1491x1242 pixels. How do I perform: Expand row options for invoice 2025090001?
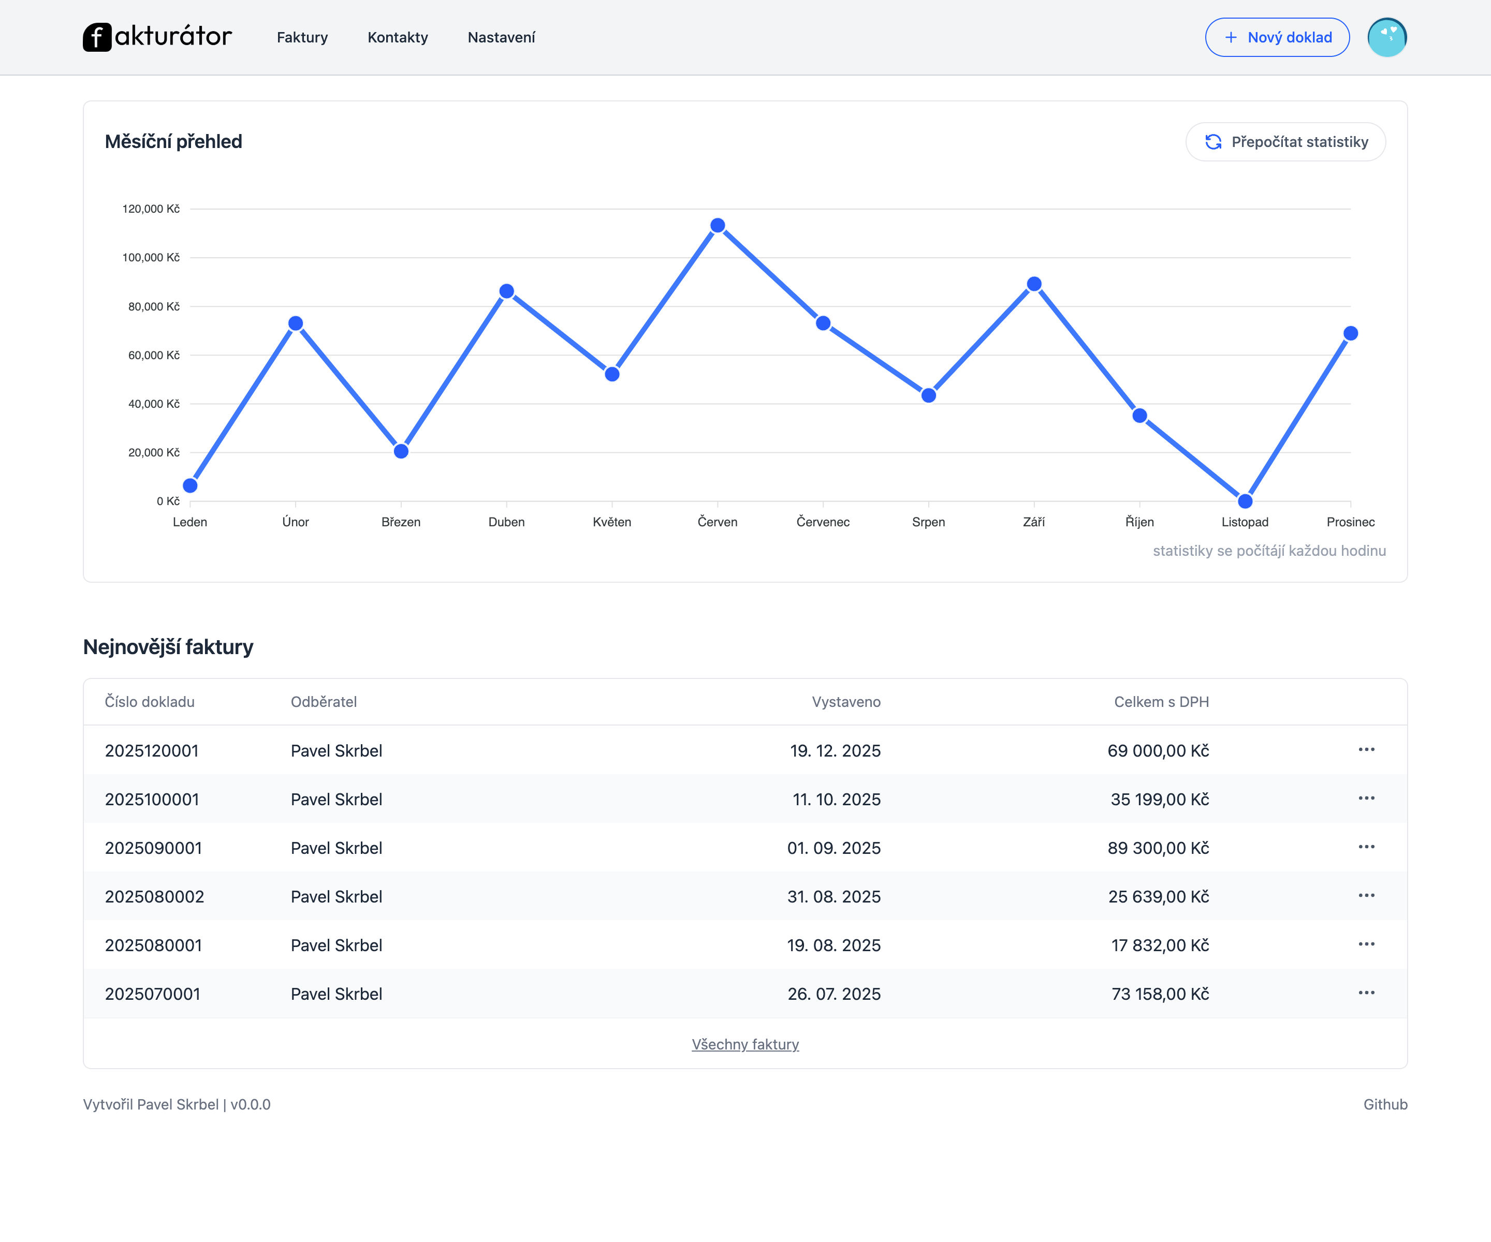click(x=1366, y=847)
